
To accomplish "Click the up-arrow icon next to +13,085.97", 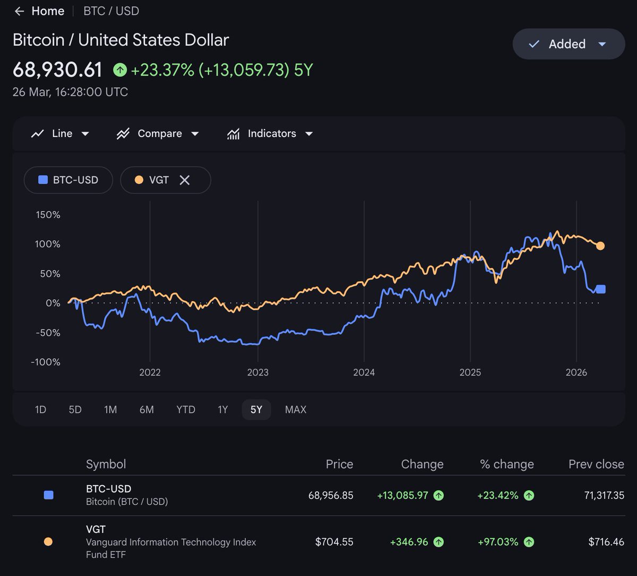I will tap(438, 495).
